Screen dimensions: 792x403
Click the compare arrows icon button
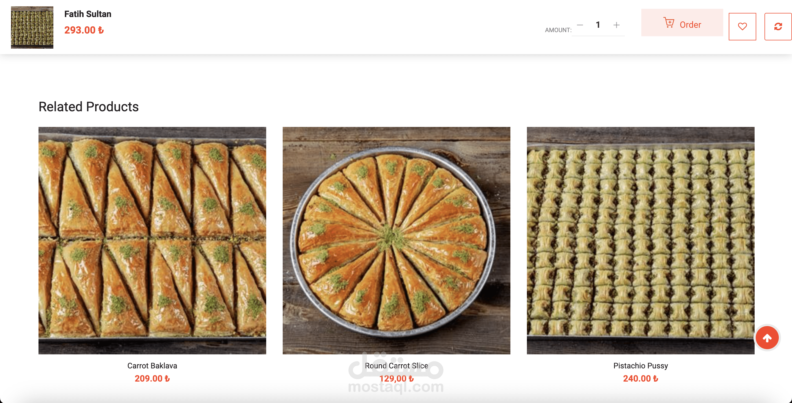pos(778,26)
